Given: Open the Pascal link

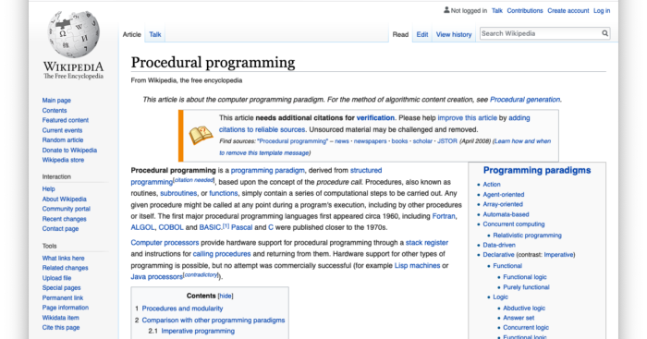Looking at the screenshot, I should [242, 227].
